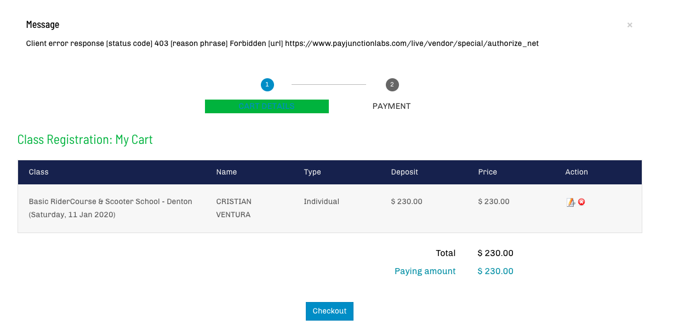Click the Class Registration: My Cart heading

85,140
